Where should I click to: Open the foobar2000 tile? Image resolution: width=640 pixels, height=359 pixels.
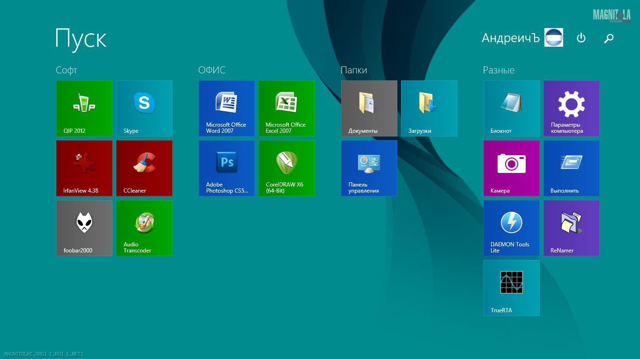[x=84, y=228]
